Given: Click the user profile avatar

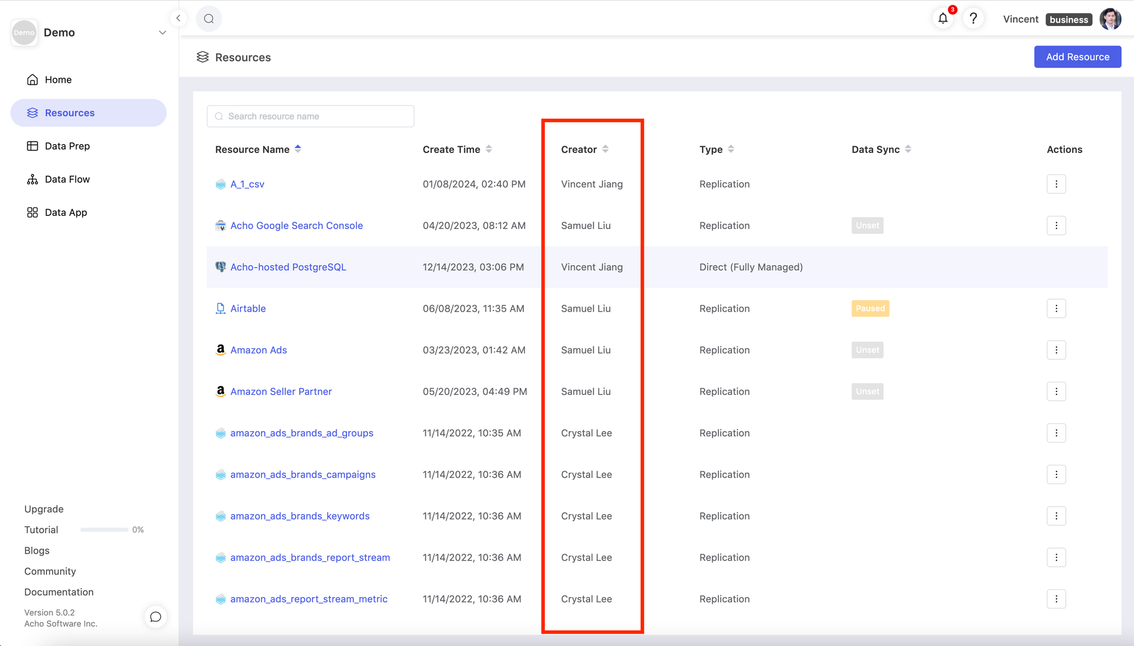Looking at the screenshot, I should (x=1110, y=19).
